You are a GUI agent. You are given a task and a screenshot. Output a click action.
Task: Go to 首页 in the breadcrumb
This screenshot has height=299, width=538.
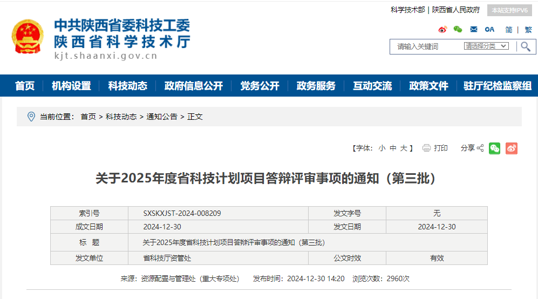(x=88, y=117)
